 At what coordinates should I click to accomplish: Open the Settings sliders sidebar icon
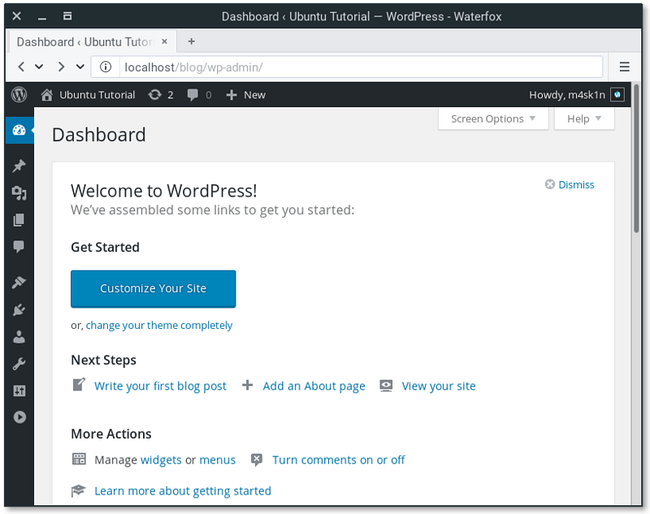click(x=19, y=391)
